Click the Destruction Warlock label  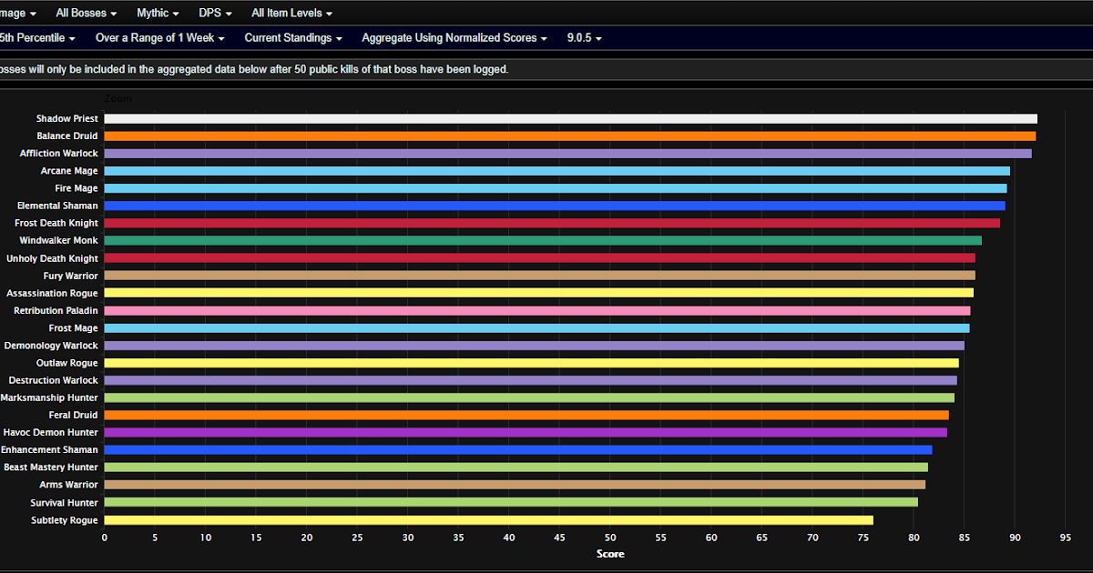pos(54,380)
